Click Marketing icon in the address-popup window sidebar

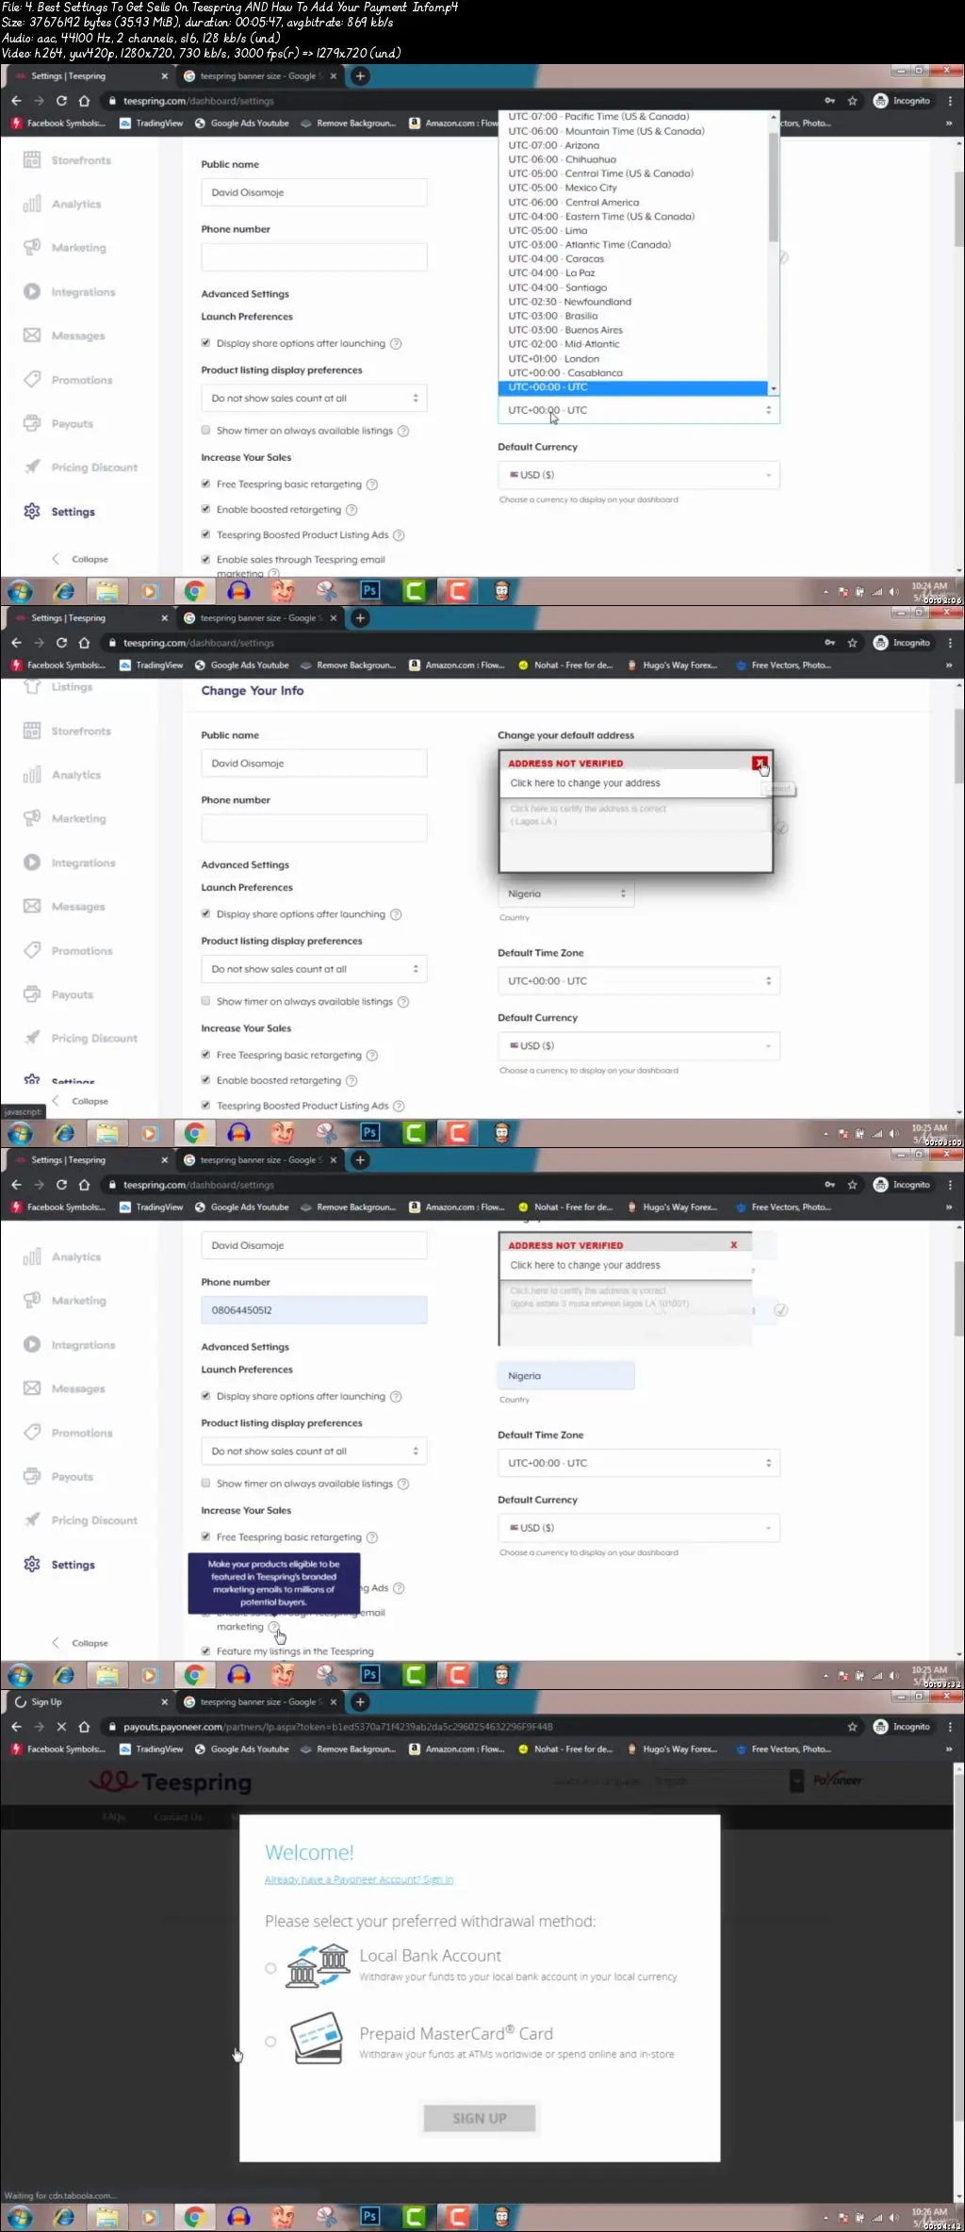tap(32, 818)
